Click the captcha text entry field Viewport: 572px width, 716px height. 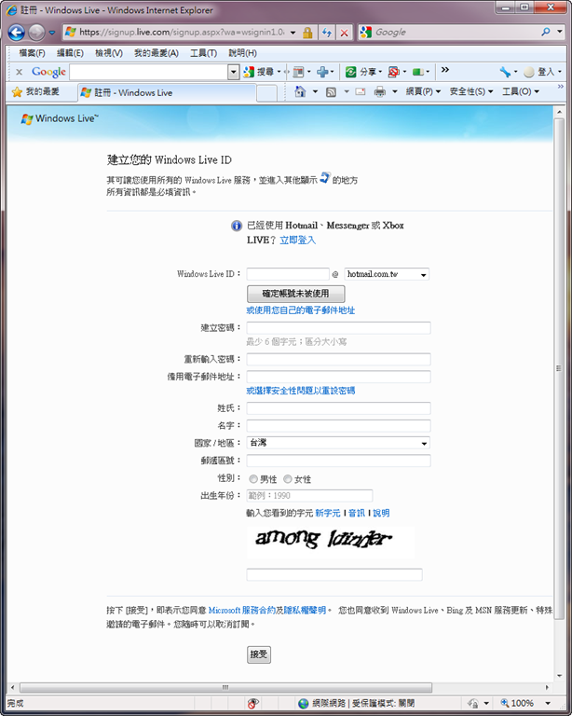pyautogui.click(x=334, y=574)
